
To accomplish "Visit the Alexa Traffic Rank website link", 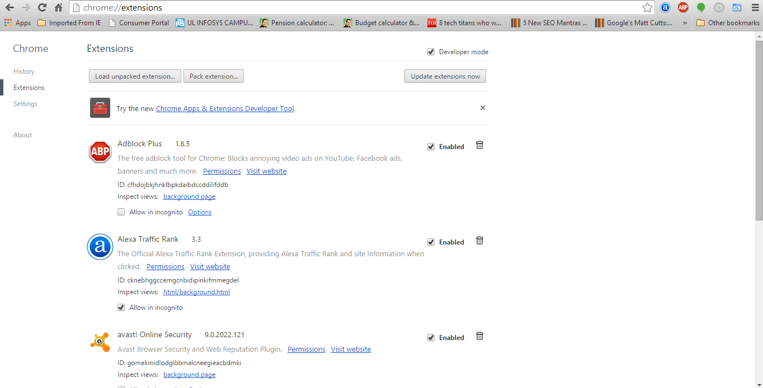I will click(210, 267).
